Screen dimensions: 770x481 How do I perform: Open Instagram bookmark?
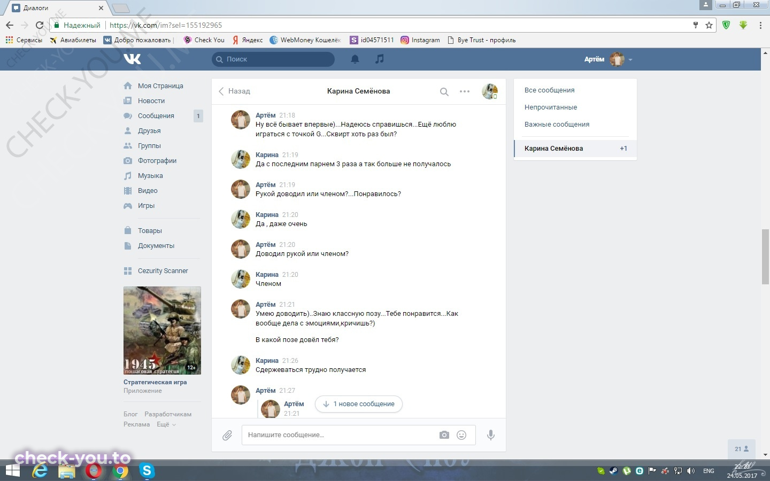point(420,40)
